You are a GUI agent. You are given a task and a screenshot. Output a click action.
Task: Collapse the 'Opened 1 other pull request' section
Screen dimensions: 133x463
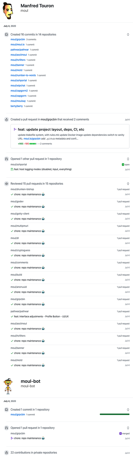point(128,159)
